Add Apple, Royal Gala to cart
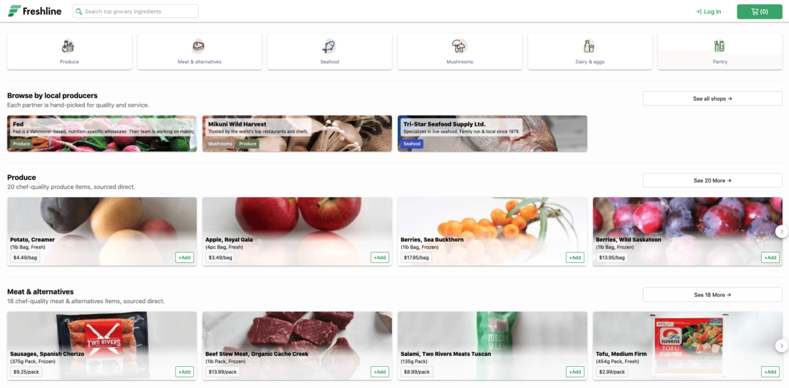The height and width of the screenshot is (388, 789). tap(380, 258)
